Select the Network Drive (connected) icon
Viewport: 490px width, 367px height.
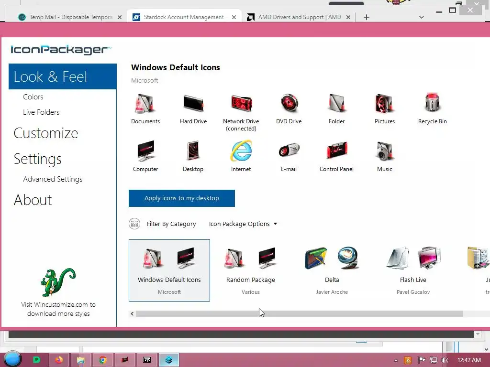point(241,104)
